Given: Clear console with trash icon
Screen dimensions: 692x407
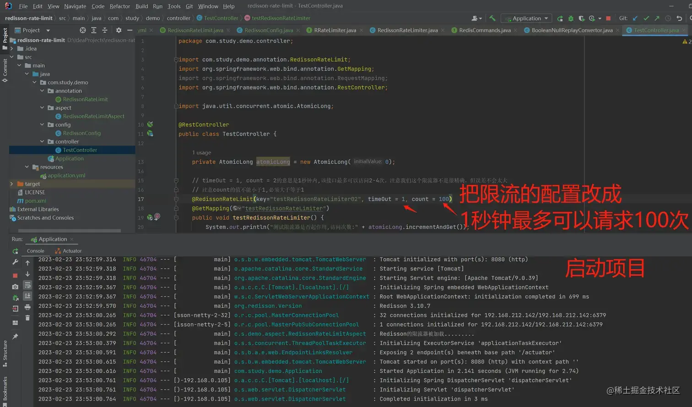Looking at the screenshot, I should coord(27,318).
